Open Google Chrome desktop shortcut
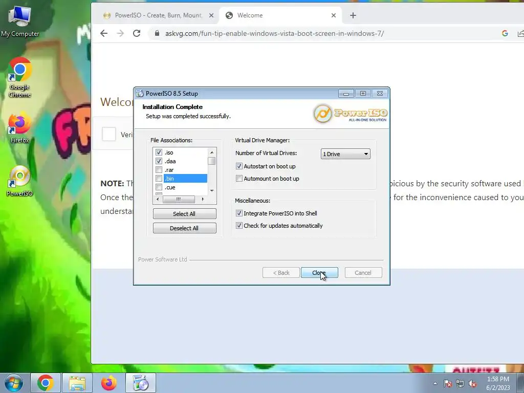 point(20,77)
